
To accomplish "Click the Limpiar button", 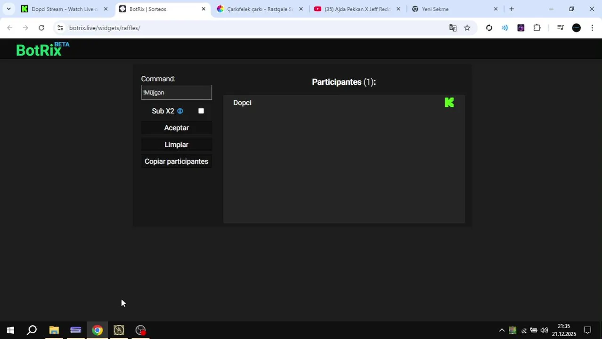I will click(x=176, y=145).
